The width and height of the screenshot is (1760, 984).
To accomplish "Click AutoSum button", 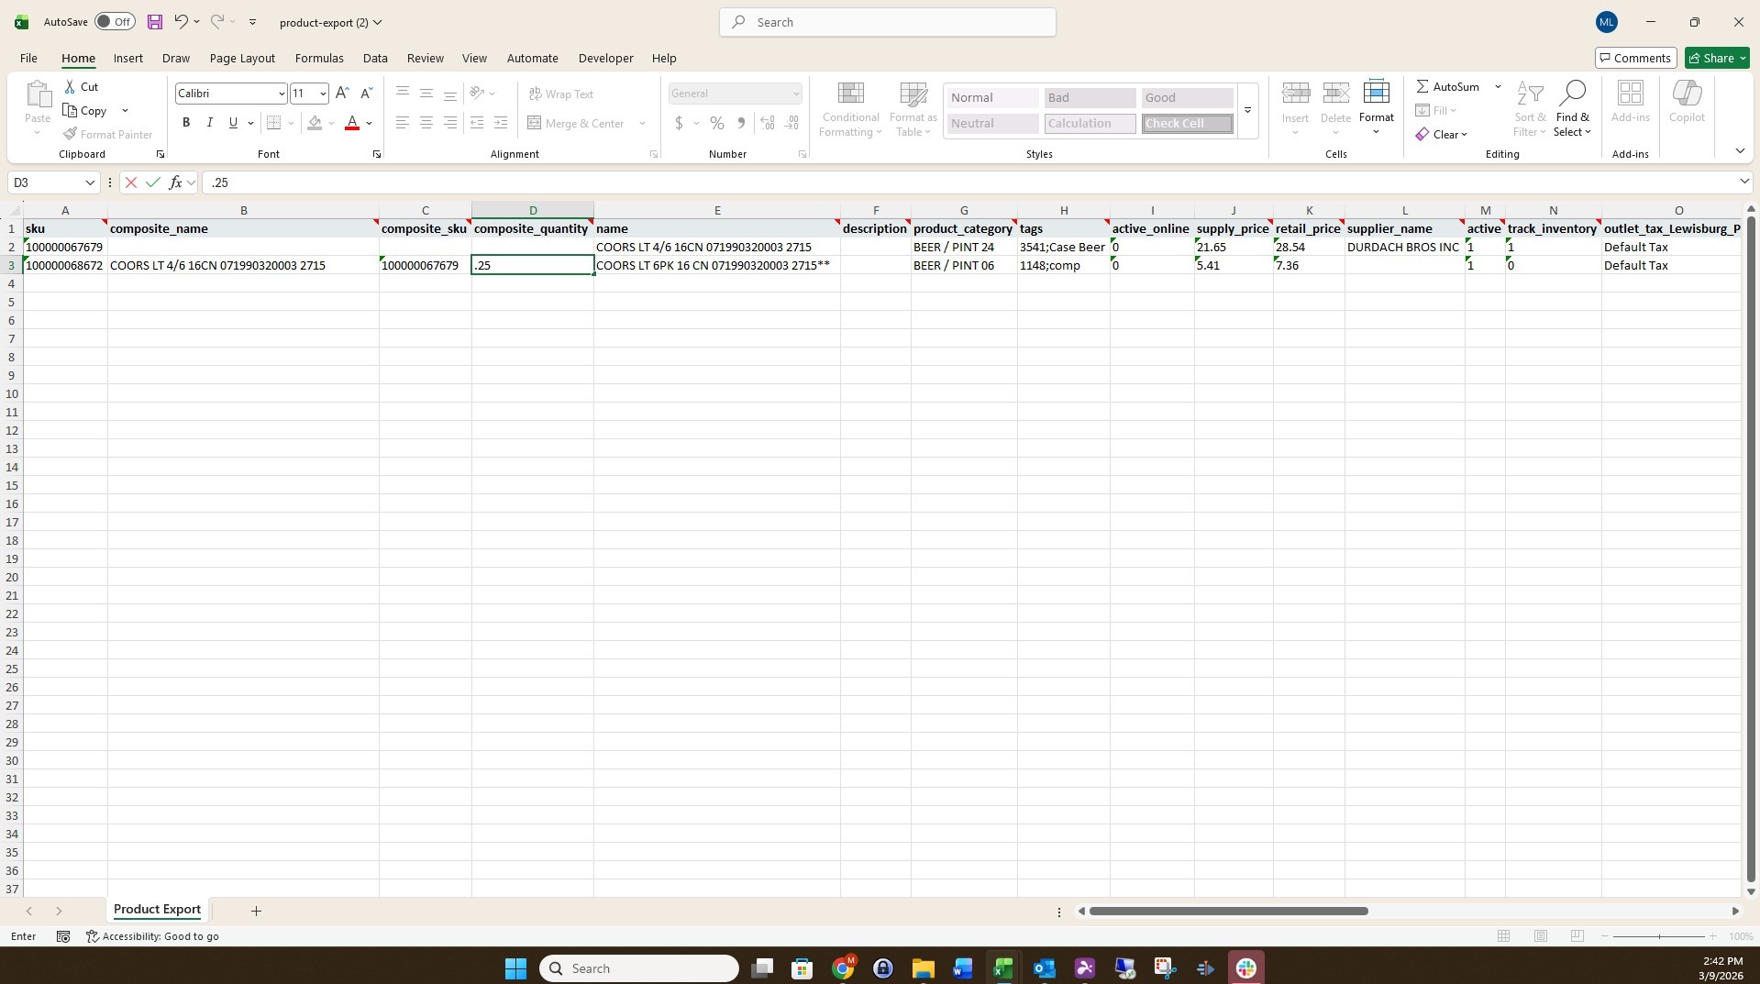I will point(1448,86).
